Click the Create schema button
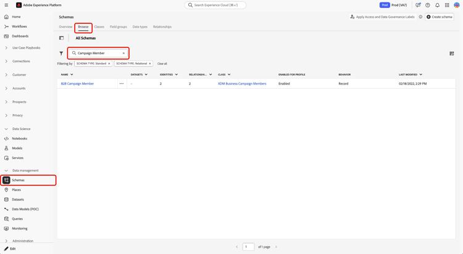463x254 pixels. click(440, 17)
